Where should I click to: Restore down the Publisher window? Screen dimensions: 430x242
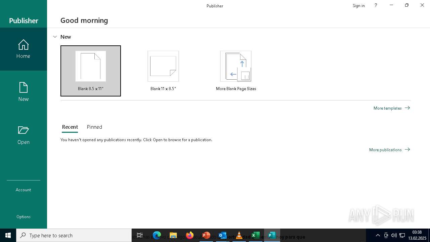click(407, 5)
